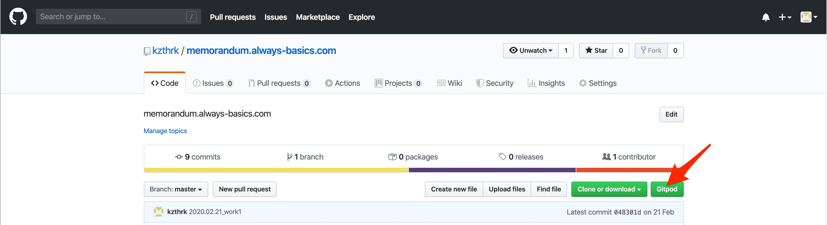The image size is (827, 225).
Task: Switch to the repository Pull requests tab
Action: 279,83
